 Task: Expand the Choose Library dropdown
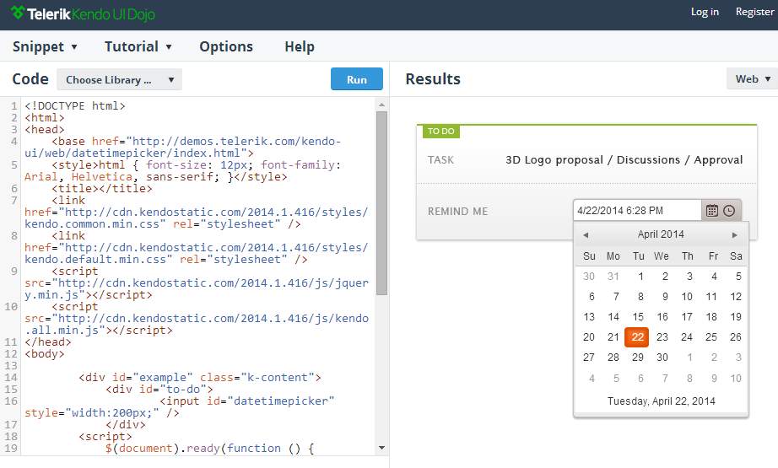pos(120,80)
